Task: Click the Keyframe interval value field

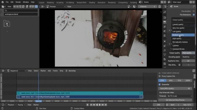Action: [x=188, y=61]
